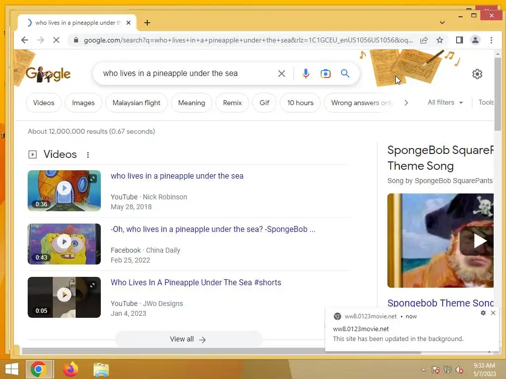Select the Gif filter chip
This screenshot has height=379, width=506.
[264, 103]
